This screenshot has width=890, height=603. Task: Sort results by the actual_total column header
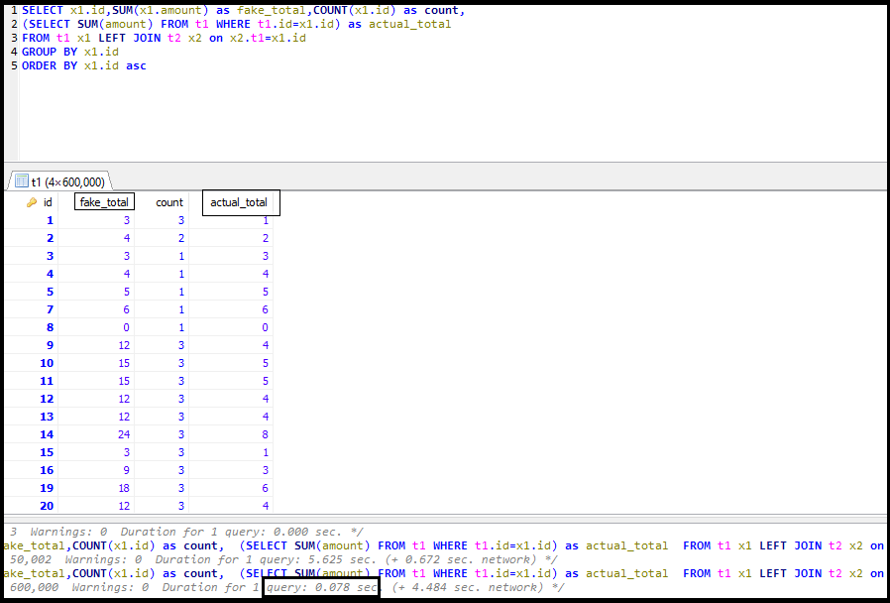click(240, 201)
